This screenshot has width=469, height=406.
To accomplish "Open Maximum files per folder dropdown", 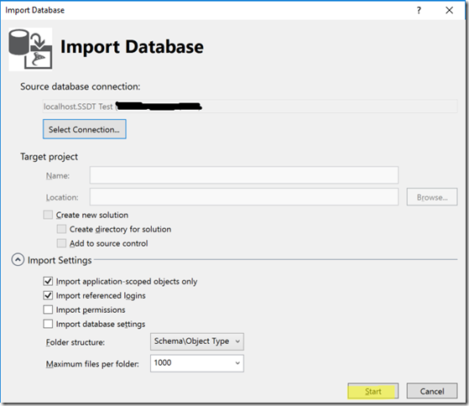I will point(197,363).
